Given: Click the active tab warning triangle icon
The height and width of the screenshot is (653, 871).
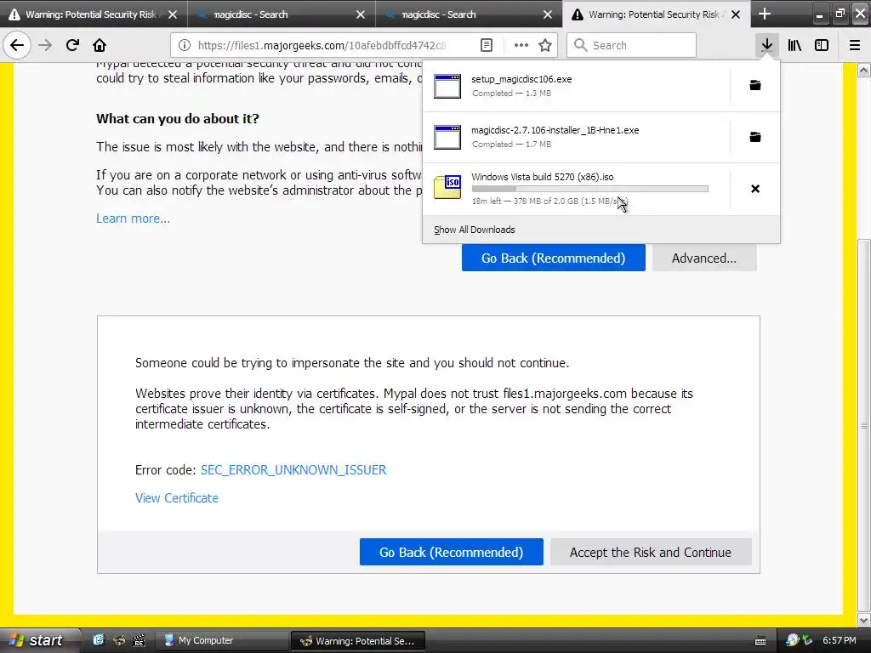Looking at the screenshot, I should [x=578, y=14].
